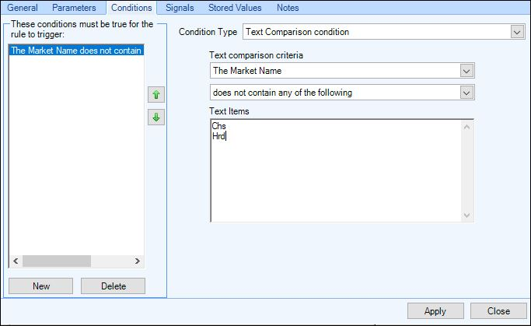Screen dimensions: 531x326
Task: Move selected condition down with green arrow
Action: click(156, 117)
